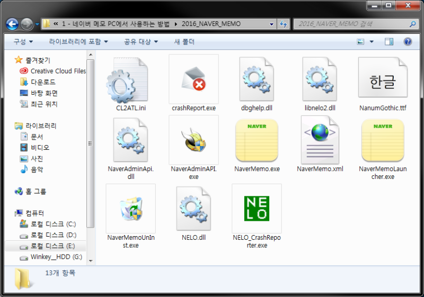This screenshot has width=424, height=297.
Task: Click the search magnifier icon
Action: click(x=413, y=24)
